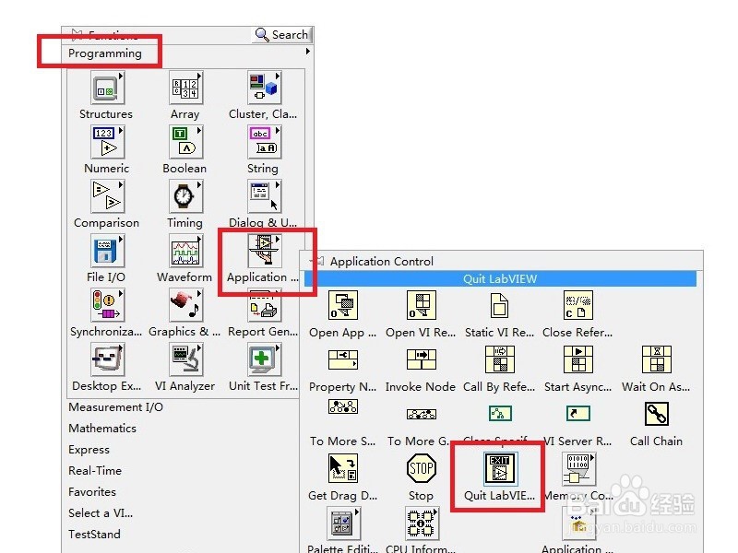Viewport: 738px width, 553px height.
Task: Open the String palette
Action: tap(264, 143)
